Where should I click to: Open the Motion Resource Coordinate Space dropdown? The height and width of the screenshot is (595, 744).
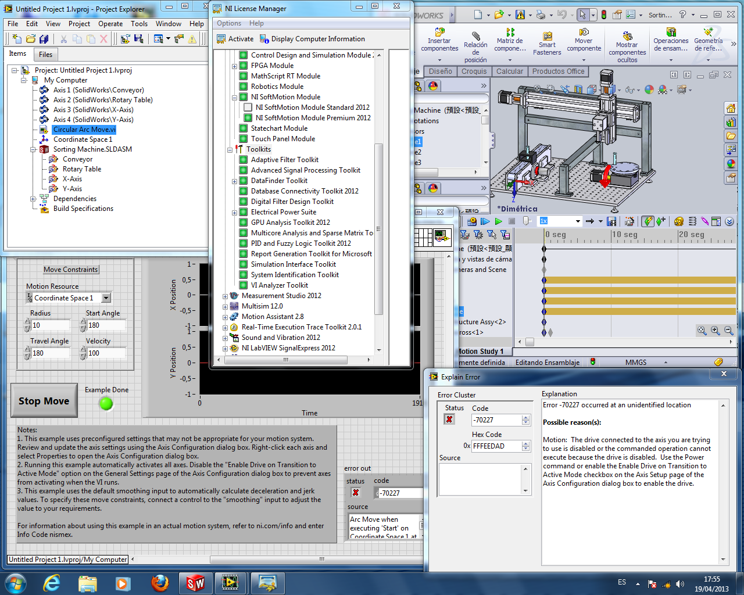click(x=106, y=298)
